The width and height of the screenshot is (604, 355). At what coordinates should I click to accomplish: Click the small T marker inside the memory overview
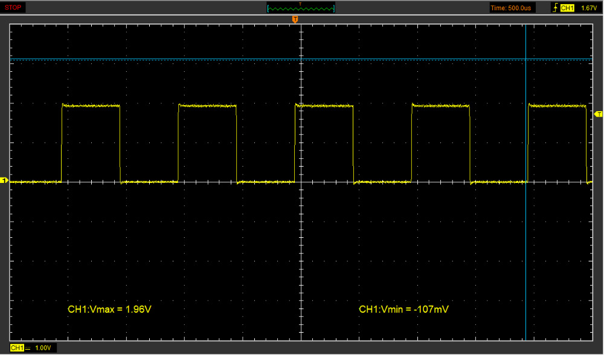pyautogui.click(x=300, y=4)
